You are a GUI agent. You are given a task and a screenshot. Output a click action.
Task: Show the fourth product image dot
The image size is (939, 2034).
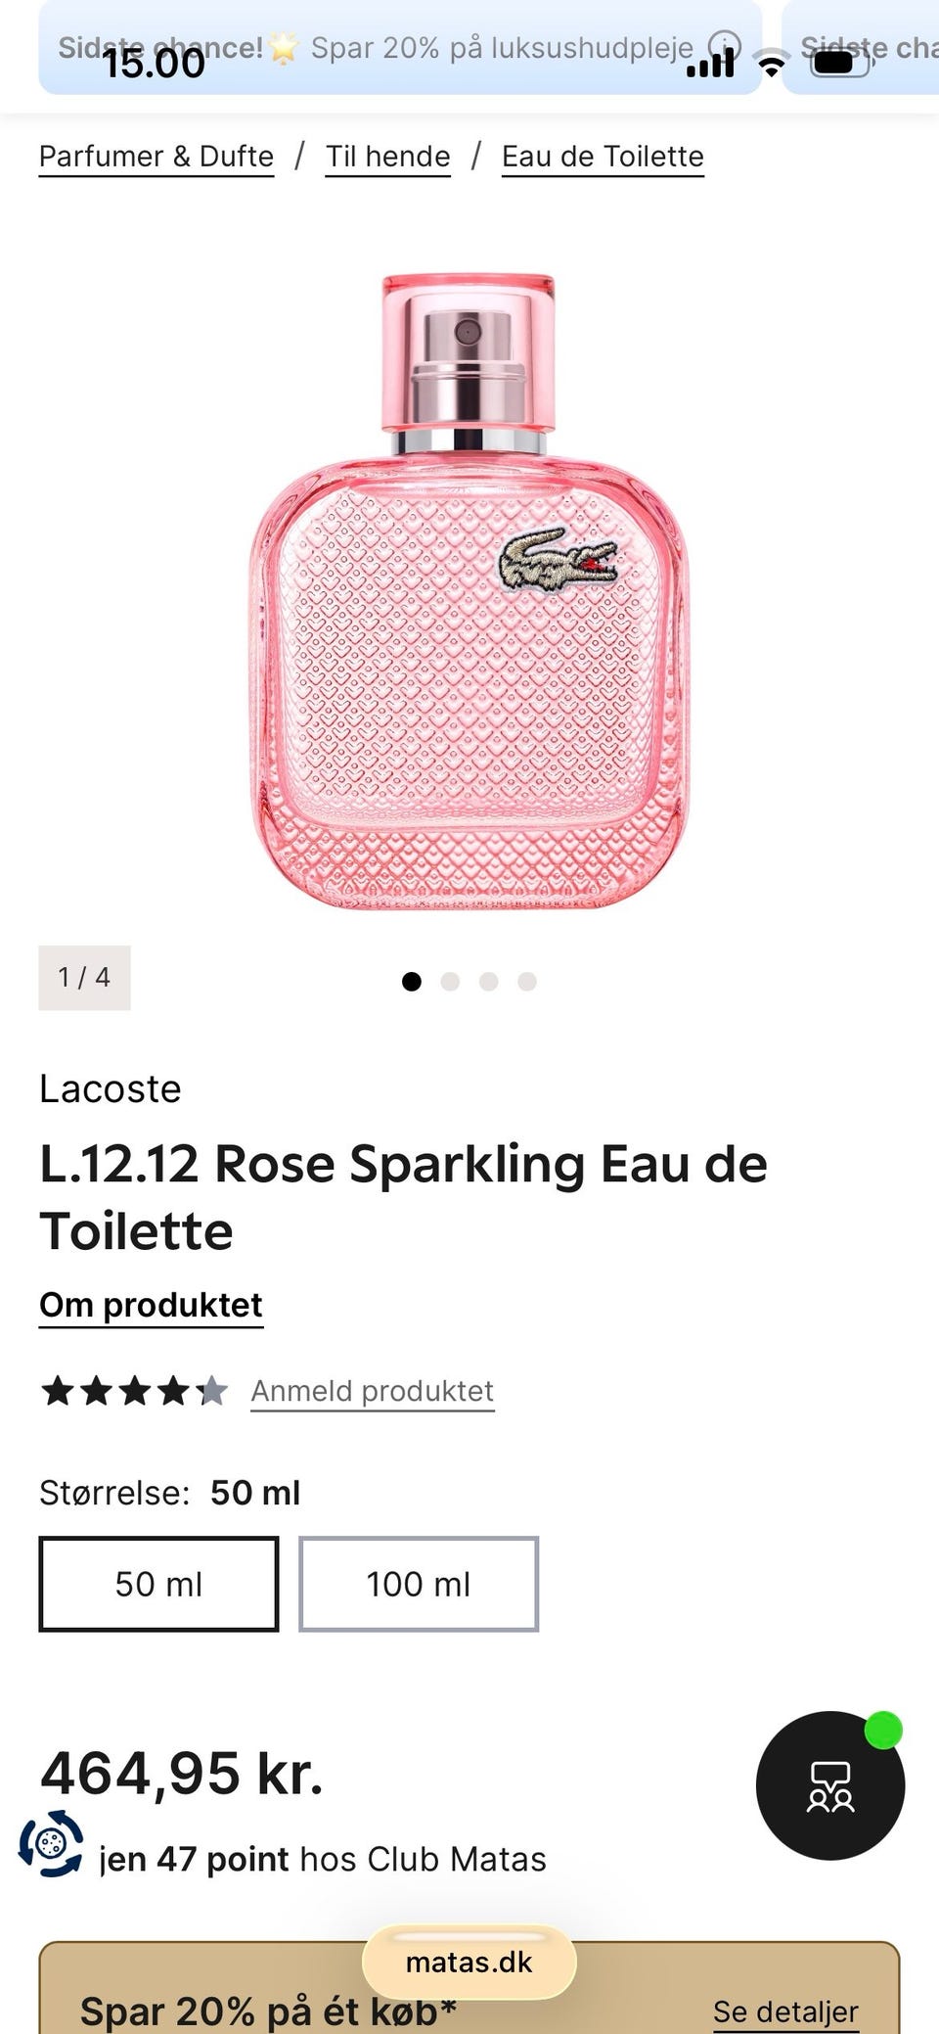click(x=527, y=981)
